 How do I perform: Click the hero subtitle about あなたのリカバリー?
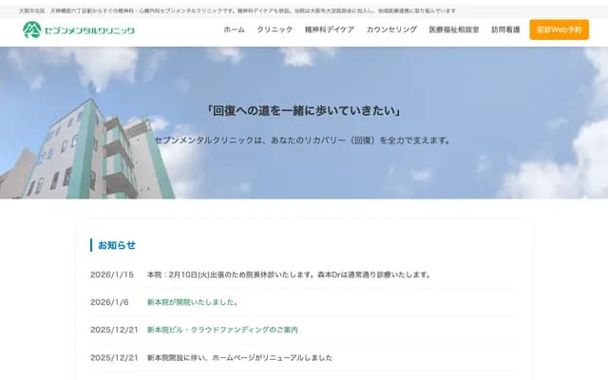303,140
